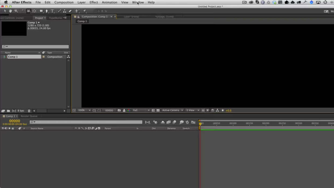Image resolution: width=334 pixels, height=188 pixels.
Task: Select the Roto Brush tool
Action: pos(77,11)
